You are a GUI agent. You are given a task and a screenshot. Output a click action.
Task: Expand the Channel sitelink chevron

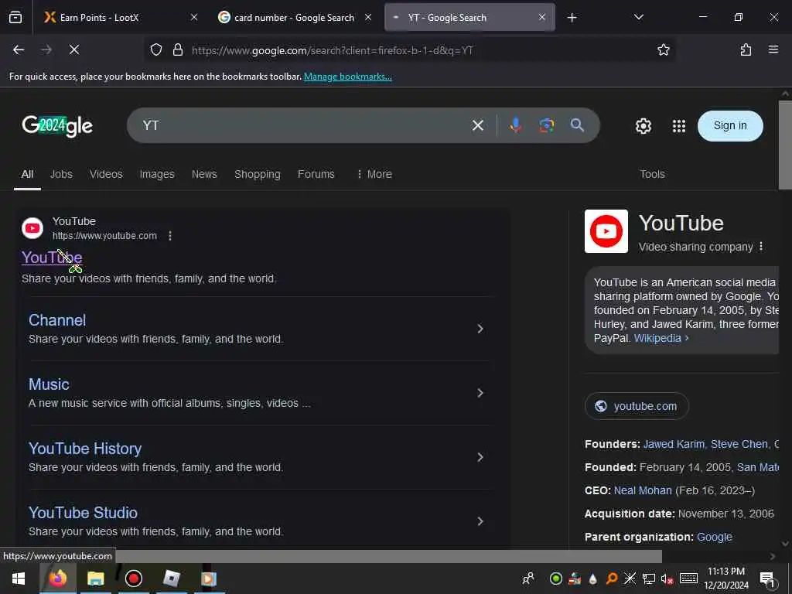pos(480,329)
